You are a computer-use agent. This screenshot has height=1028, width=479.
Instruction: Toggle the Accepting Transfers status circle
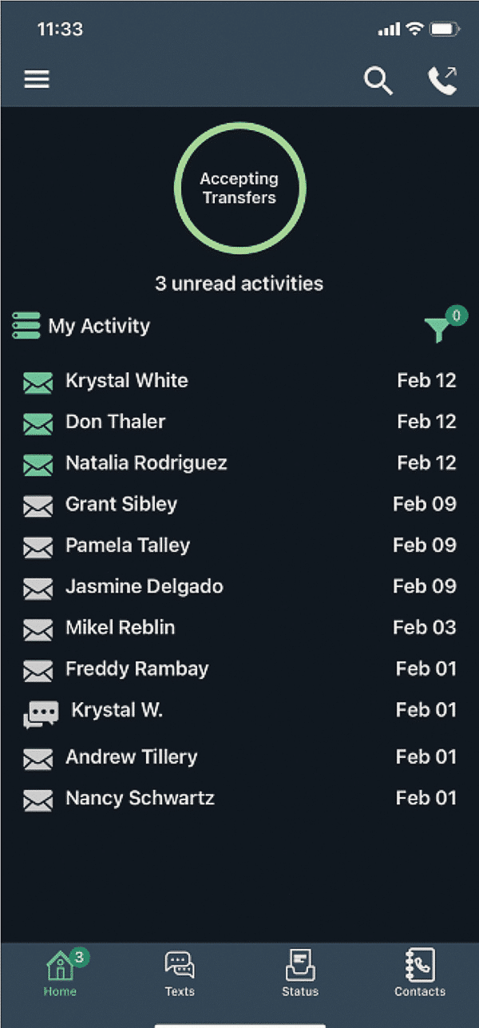coord(239,188)
